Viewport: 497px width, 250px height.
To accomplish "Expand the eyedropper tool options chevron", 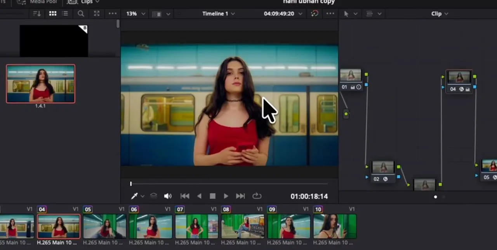I will 142,196.
